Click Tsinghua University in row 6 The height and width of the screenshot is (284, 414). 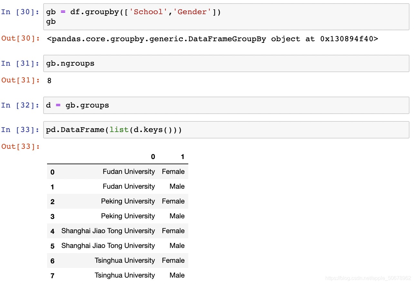point(125,260)
